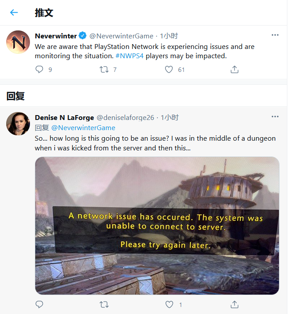This screenshot has height=314, width=290.
Task: Reply to the Neverwinter tweet
Action: [39, 69]
